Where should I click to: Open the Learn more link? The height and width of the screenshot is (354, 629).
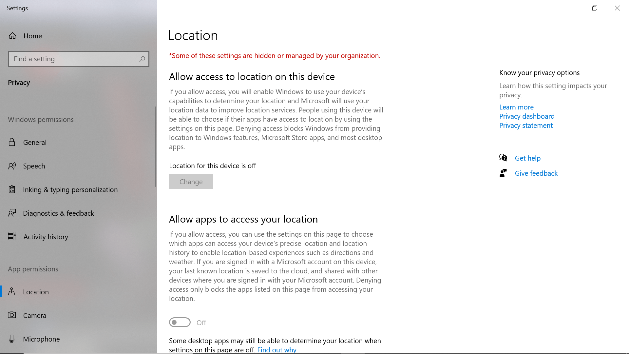click(x=516, y=107)
